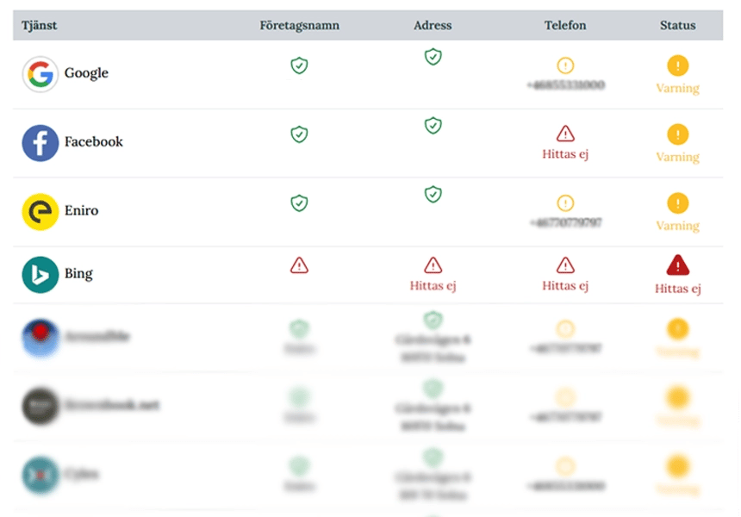This screenshot has height=517, width=741.
Task: Select the Facebook service name
Action: 94,141
